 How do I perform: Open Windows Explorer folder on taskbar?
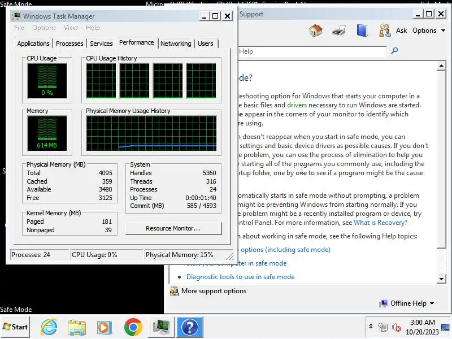click(x=77, y=327)
